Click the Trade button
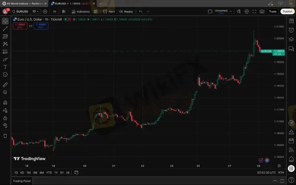Image resolution: width=296 pixels, height=185 pixels. click(x=273, y=11)
